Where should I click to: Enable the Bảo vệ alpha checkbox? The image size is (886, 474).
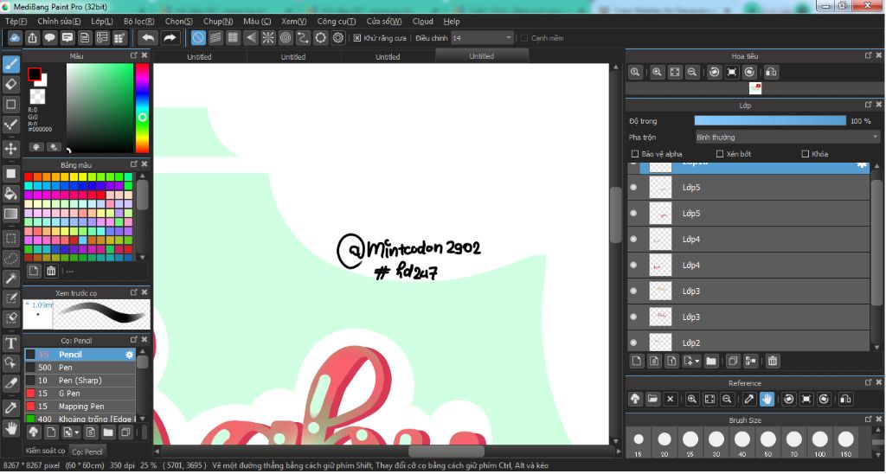point(634,154)
